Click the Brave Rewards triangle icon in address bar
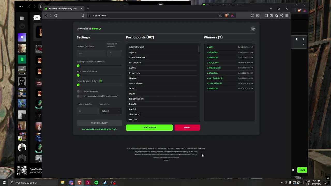The image size is (331, 186). [232, 16]
